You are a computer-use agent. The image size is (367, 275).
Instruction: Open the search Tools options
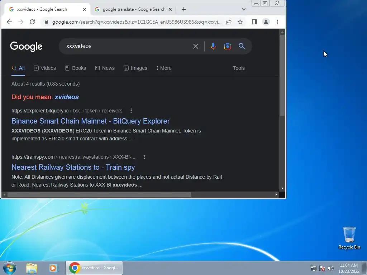click(x=239, y=68)
